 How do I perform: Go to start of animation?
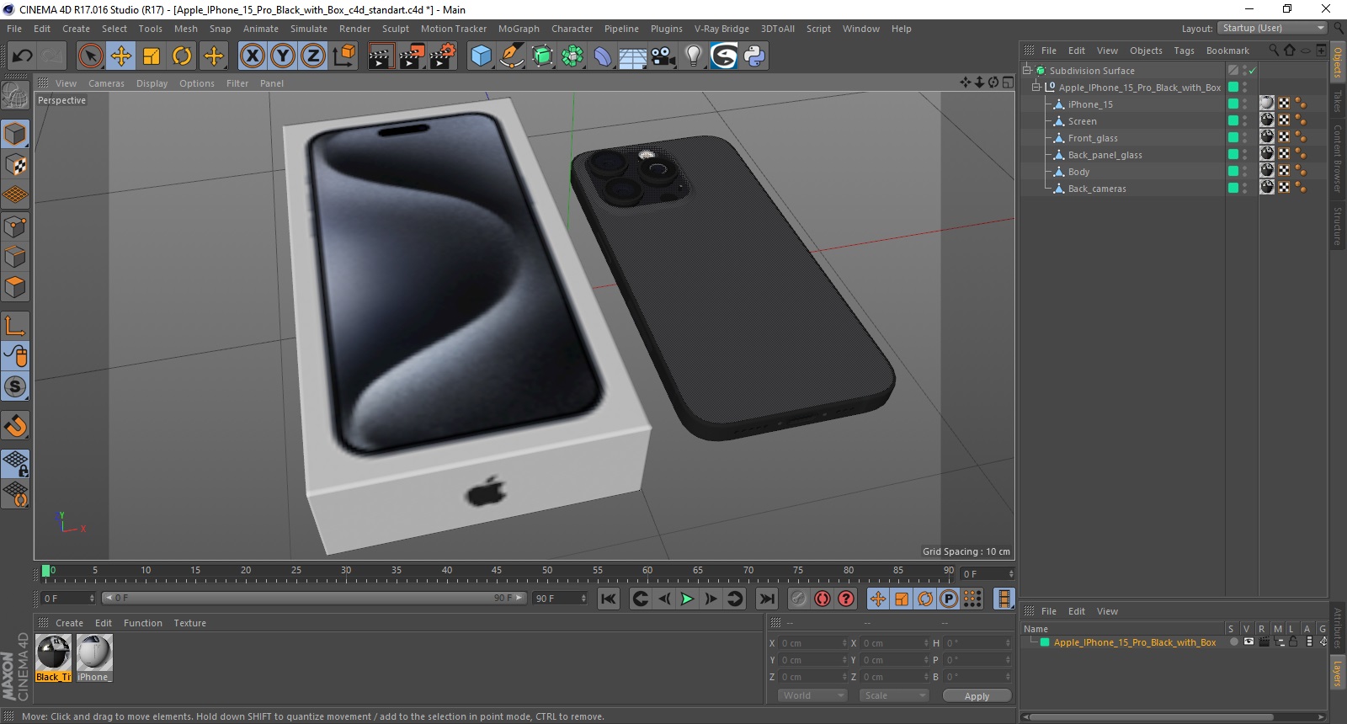(609, 599)
